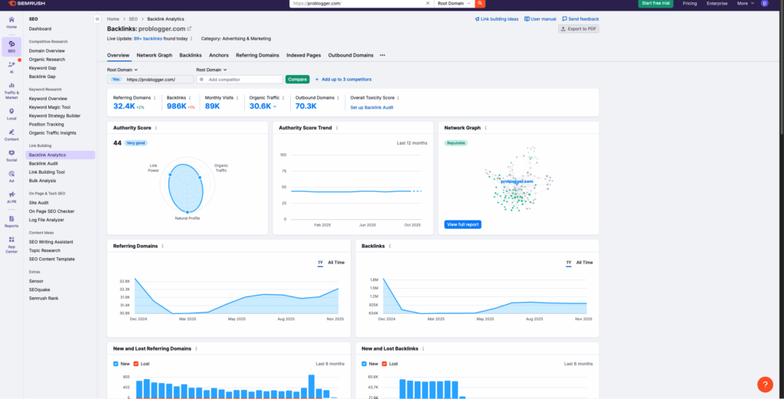Click Send feedback link
Image resolution: width=784 pixels, height=399 pixels.
[x=580, y=19]
